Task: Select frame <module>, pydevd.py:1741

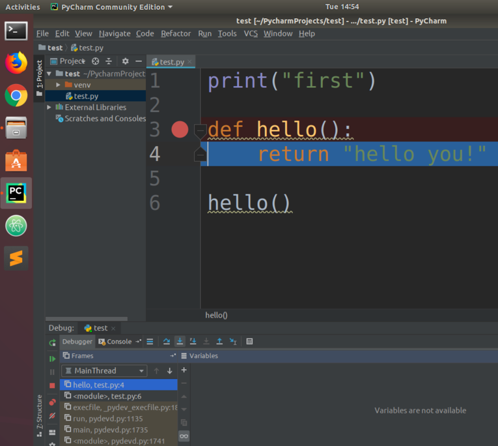Action: [x=118, y=441]
